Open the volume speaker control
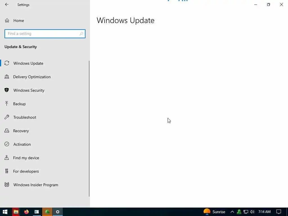288x216 pixels. tap(252, 212)
